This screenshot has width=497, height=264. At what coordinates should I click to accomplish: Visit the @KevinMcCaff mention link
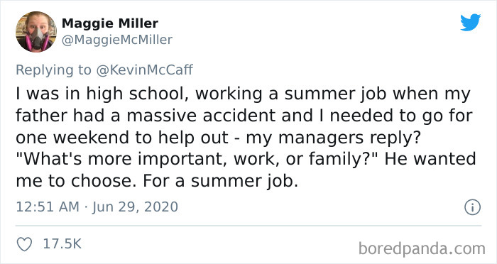click(144, 70)
